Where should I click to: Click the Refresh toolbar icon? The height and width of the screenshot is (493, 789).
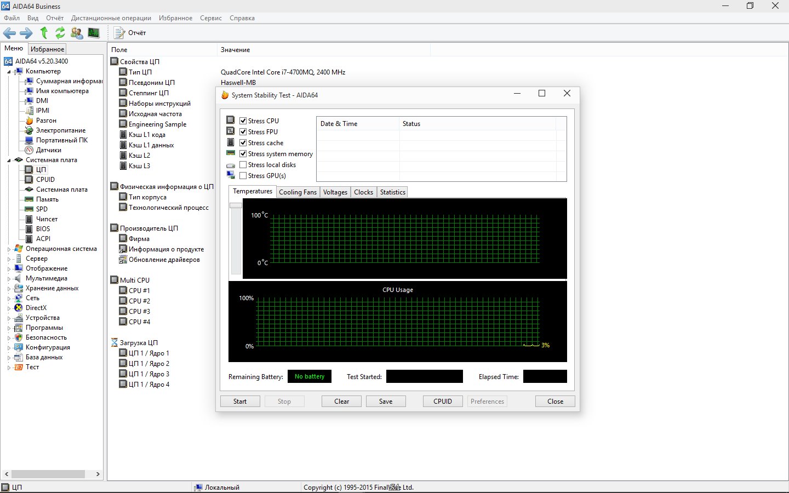tap(60, 33)
